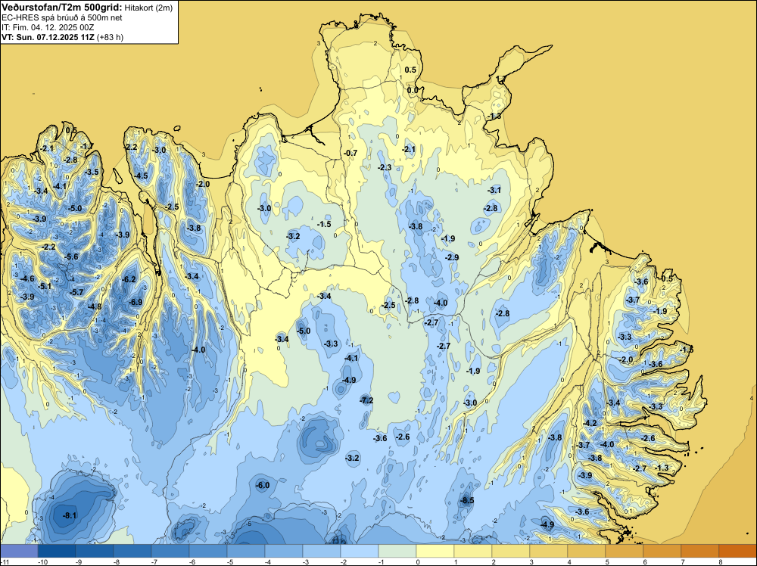This screenshot has width=757, height=566.
Task: Click the -4.6 temperature value
Action: [28, 279]
